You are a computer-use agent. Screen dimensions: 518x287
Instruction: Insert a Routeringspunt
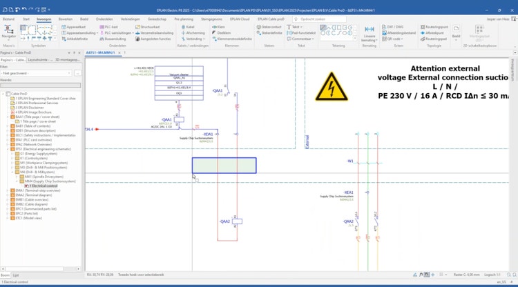coord(436,27)
